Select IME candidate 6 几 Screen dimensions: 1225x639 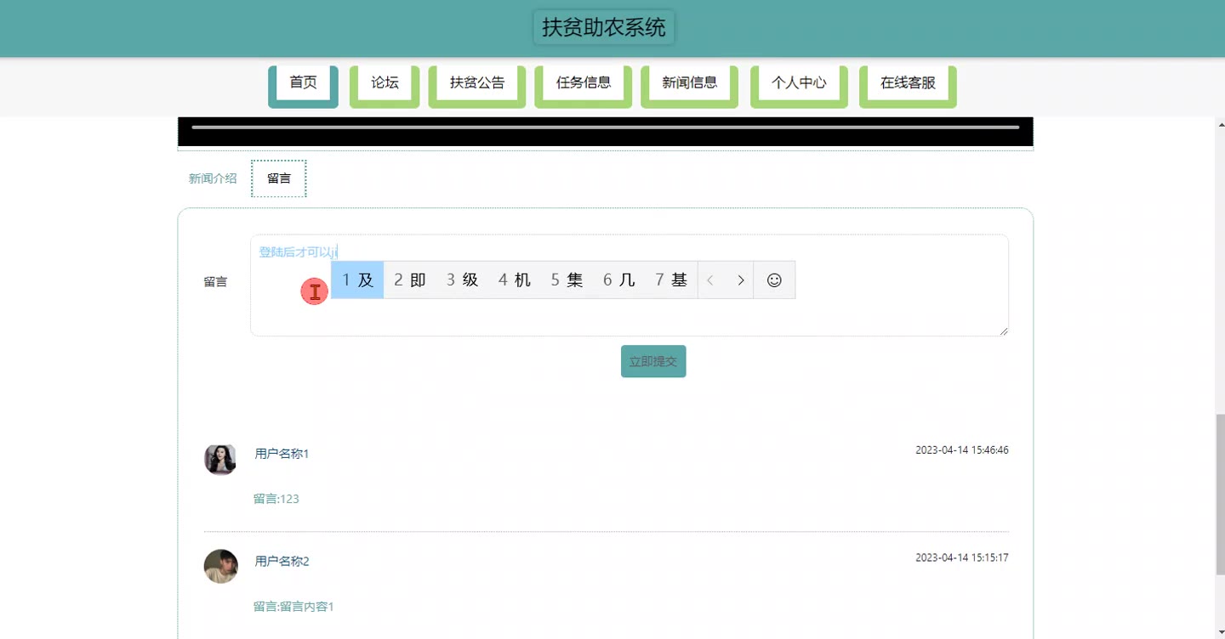(619, 280)
